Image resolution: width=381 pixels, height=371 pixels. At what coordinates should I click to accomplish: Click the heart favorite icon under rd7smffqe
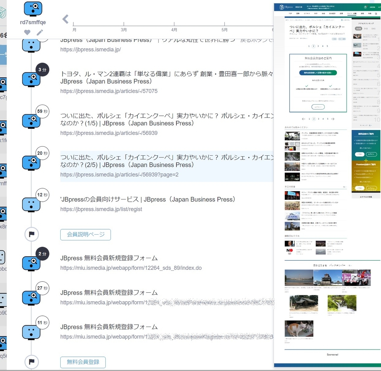pos(27,32)
